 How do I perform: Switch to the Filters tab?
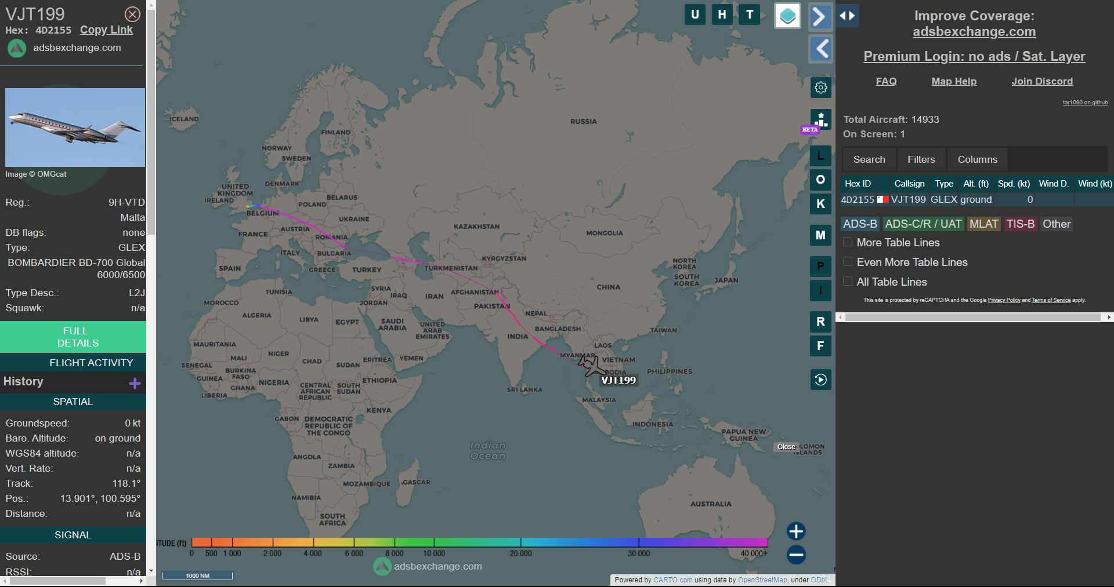point(921,159)
